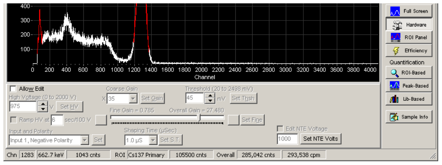Click the Overall Gain = 27.480 label
This screenshot has height=165, width=442.
coord(197,110)
